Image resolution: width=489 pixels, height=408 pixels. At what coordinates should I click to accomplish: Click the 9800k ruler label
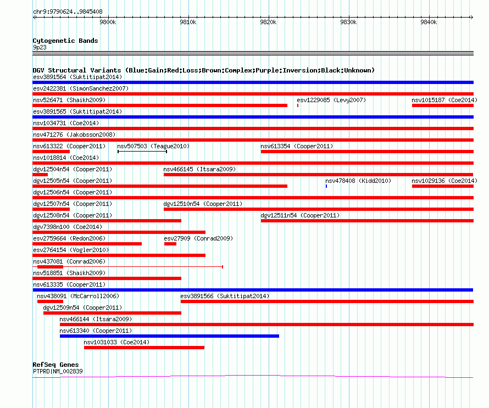click(x=108, y=22)
